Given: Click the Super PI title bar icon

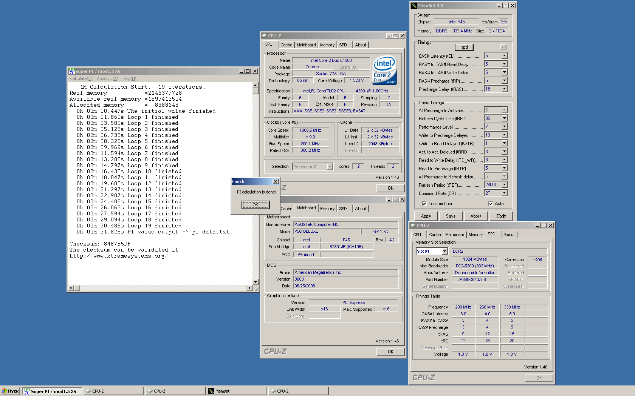Looking at the screenshot, I should tap(71, 71).
